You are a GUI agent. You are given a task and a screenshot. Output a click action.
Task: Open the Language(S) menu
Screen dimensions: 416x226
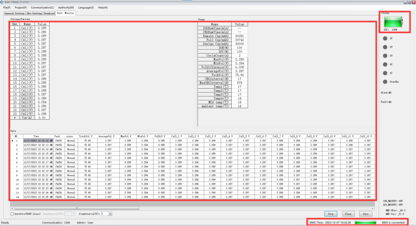[x=86, y=8]
